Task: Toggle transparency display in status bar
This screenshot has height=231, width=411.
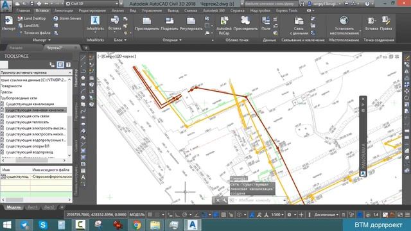Action: pos(223,215)
